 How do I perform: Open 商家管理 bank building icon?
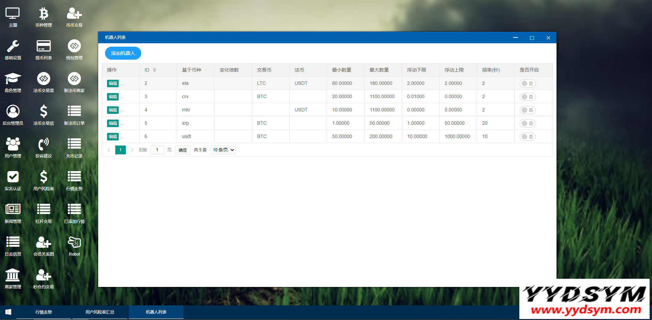pyautogui.click(x=13, y=275)
